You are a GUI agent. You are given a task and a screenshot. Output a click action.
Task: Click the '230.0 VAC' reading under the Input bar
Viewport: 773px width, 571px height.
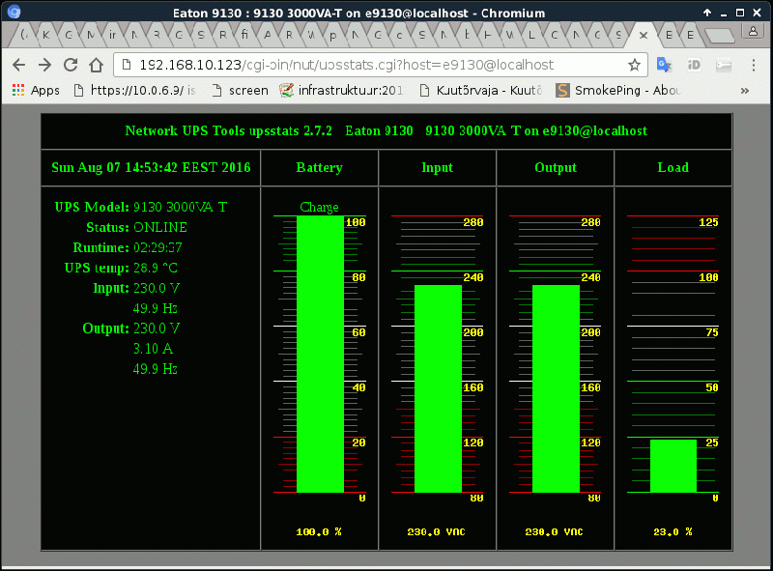pyautogui.click(x=437, y=531)
